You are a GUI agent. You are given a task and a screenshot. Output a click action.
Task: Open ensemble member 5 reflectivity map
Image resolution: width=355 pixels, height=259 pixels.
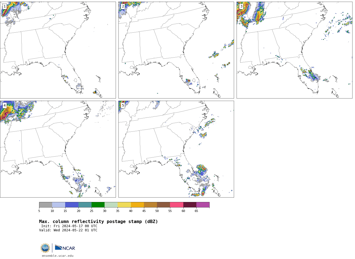(x=176, y=149)
